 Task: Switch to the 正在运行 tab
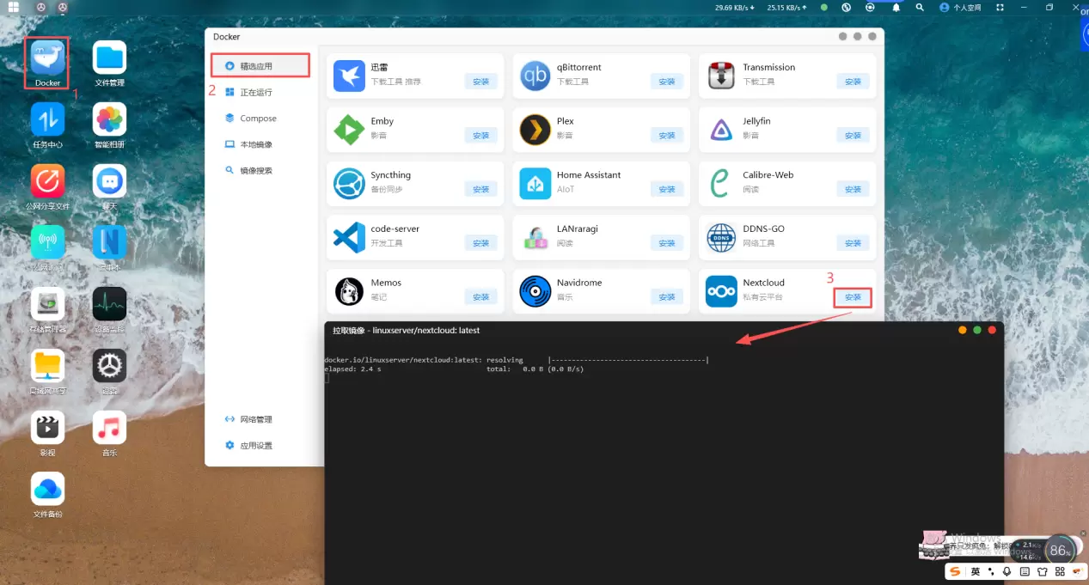[255, 92]
